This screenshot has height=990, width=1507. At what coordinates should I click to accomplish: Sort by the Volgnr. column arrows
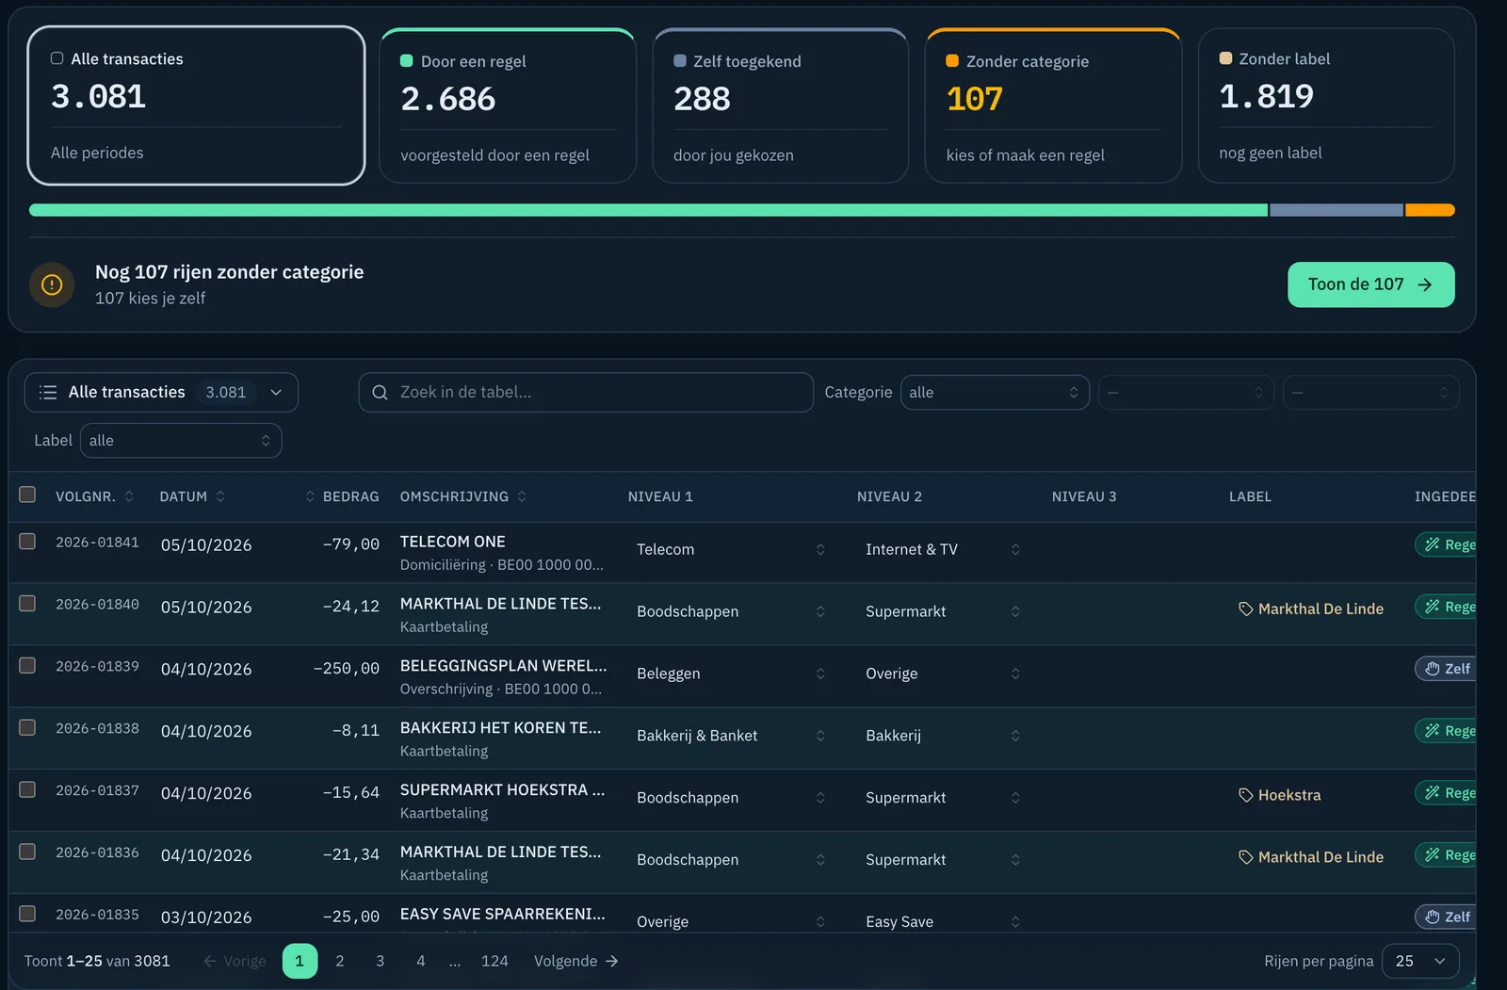click(x=129, y=496)
